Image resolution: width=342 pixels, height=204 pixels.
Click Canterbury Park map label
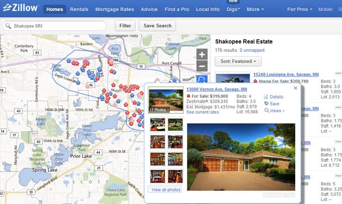(24, 48)
